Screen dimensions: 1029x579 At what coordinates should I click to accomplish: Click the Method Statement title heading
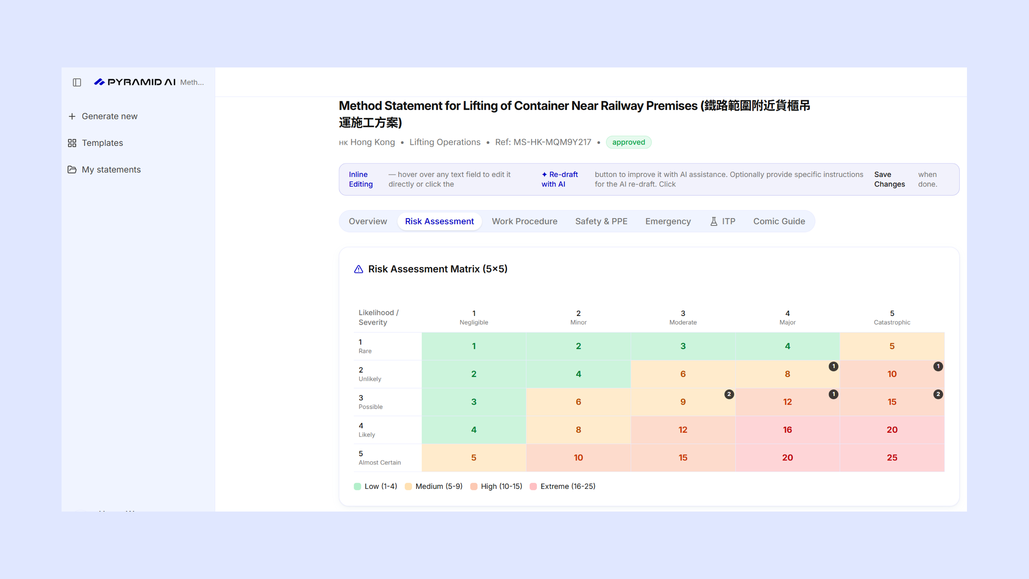(x=574, y=114)
